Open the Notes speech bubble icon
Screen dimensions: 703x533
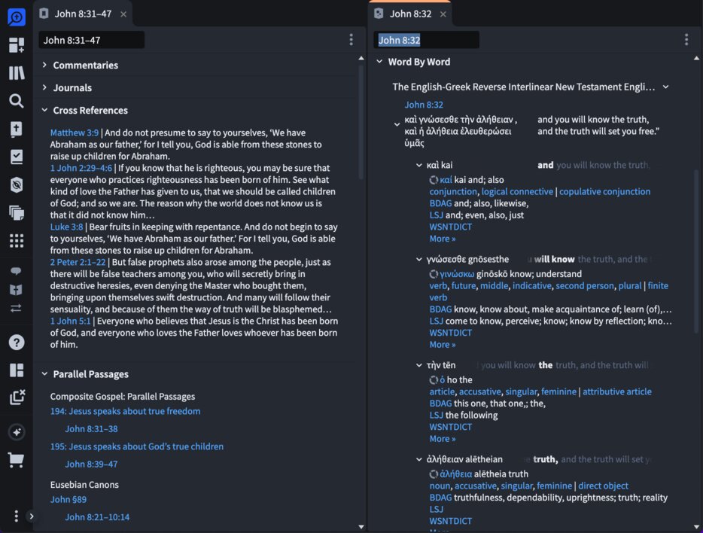pos(17,270)
